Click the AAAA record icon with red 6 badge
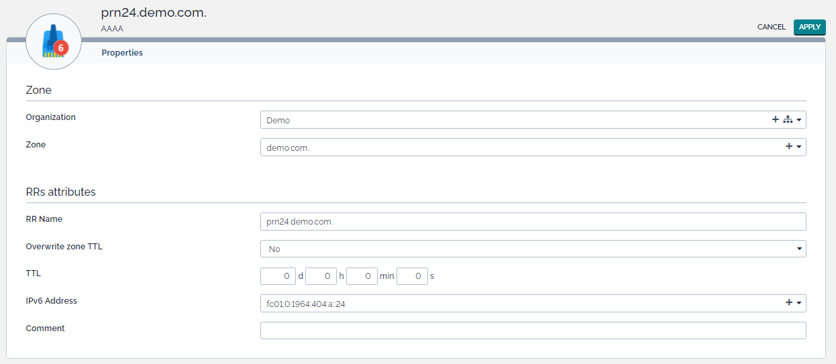The width and height of the screenshot is (836, 364). (x=54, y=42)
